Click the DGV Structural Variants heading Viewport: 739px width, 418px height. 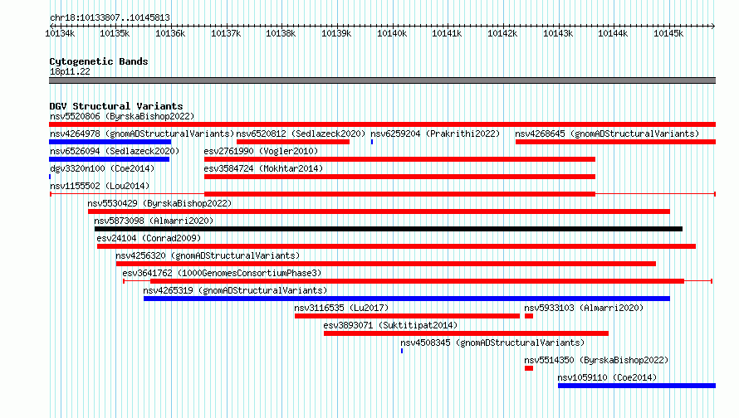point(116,106)
